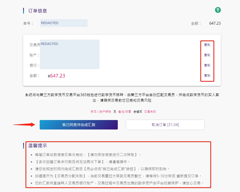240x192 pixels.
Task: Click the pink 非本人账户转账 warning text
Action: click(101, 112)
